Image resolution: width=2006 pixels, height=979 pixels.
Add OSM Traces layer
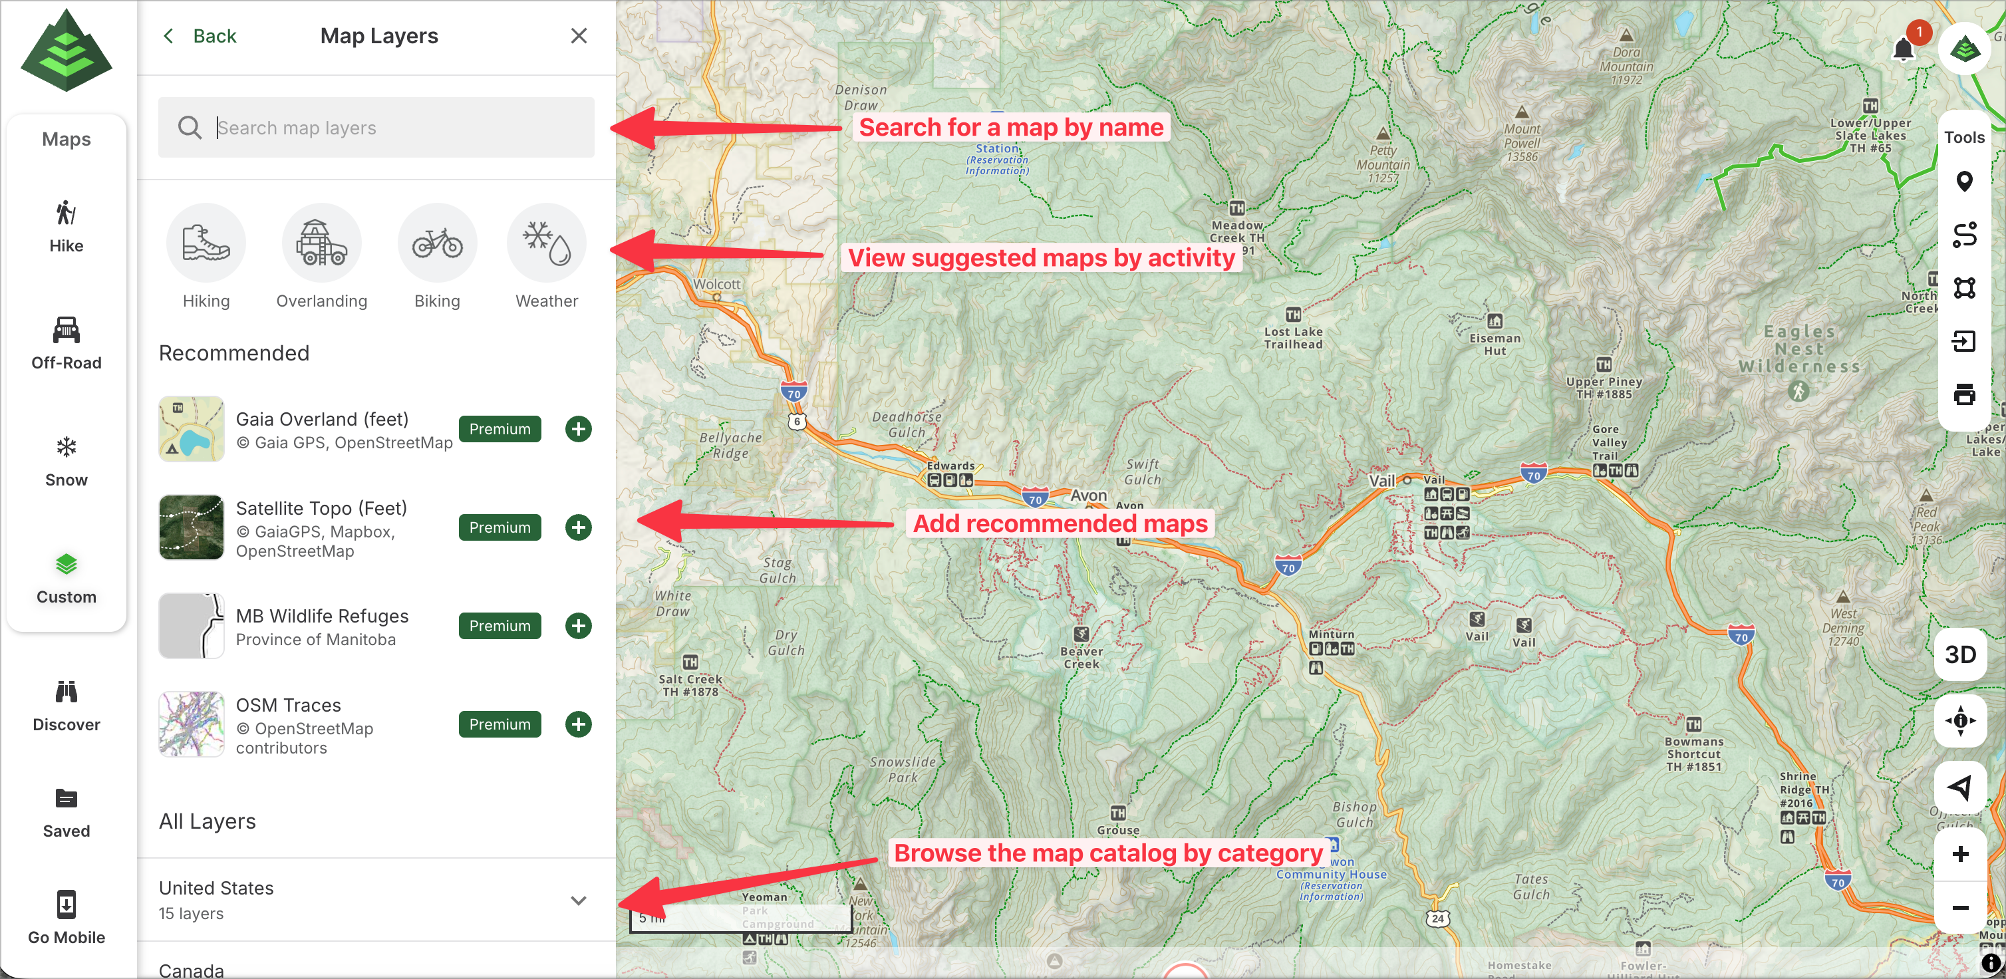(578, 724)
